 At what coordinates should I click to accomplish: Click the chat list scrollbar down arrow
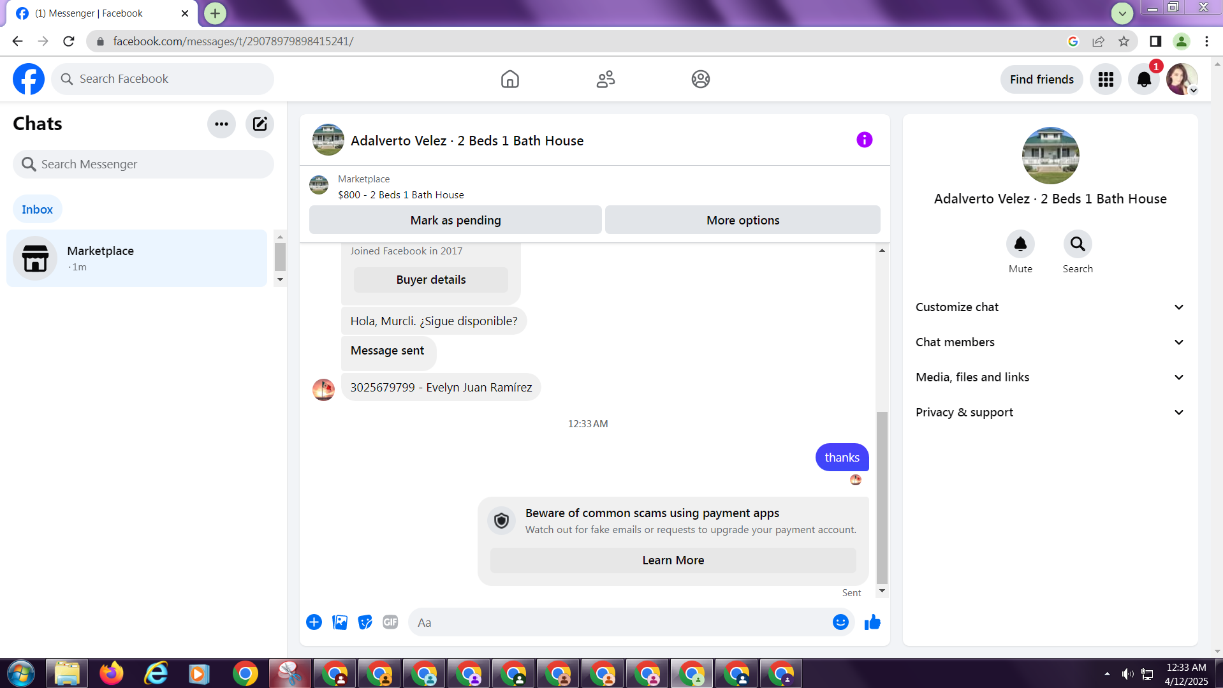coord(280,280)
